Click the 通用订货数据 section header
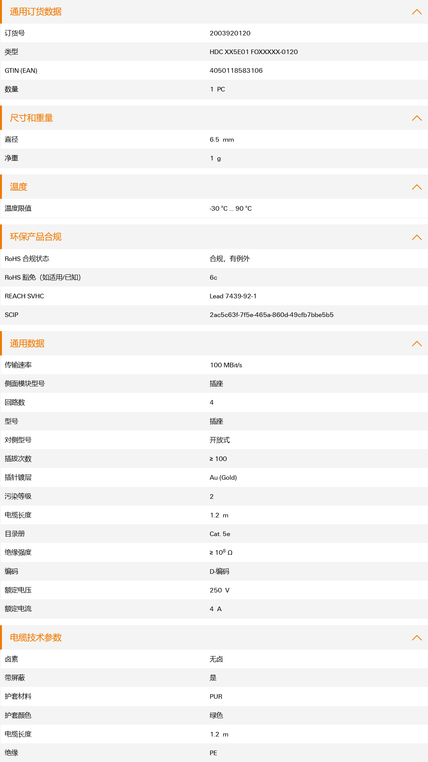This screenshot has height=762, width=428. coord(214,12)
